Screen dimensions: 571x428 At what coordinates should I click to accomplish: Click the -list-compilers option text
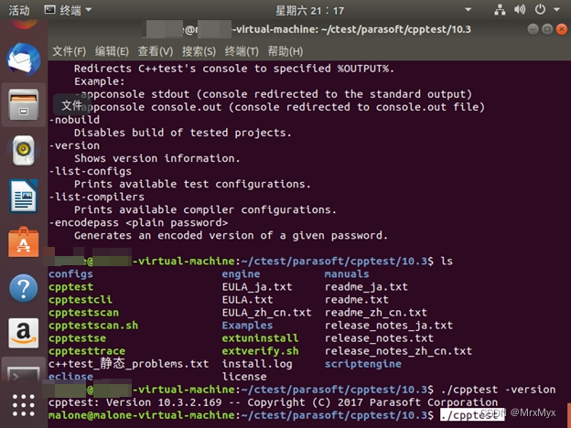point(96,197)
